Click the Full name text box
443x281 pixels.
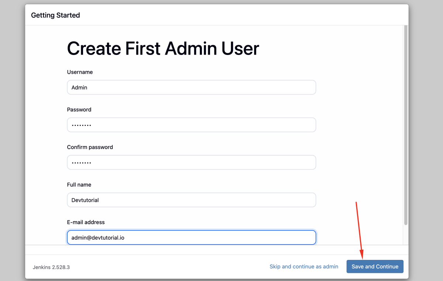click(191, 200)
